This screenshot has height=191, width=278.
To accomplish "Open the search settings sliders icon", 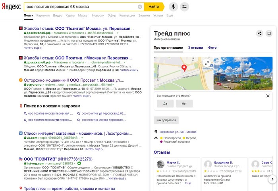I will (x=185, y=7).
